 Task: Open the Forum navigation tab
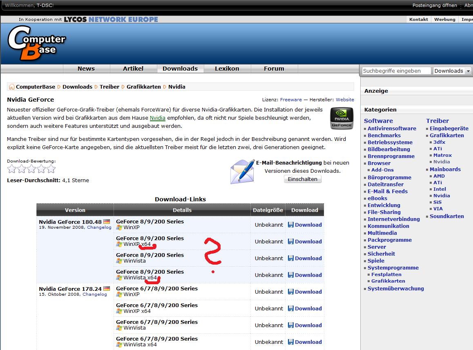coord(274,69)
